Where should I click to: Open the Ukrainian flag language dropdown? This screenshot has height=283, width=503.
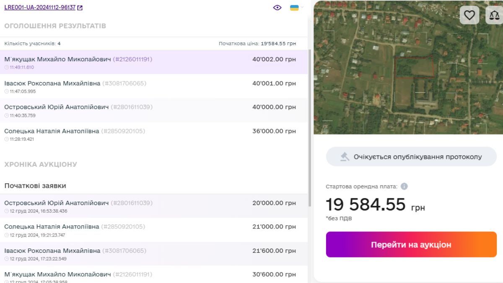pos(294,8)
